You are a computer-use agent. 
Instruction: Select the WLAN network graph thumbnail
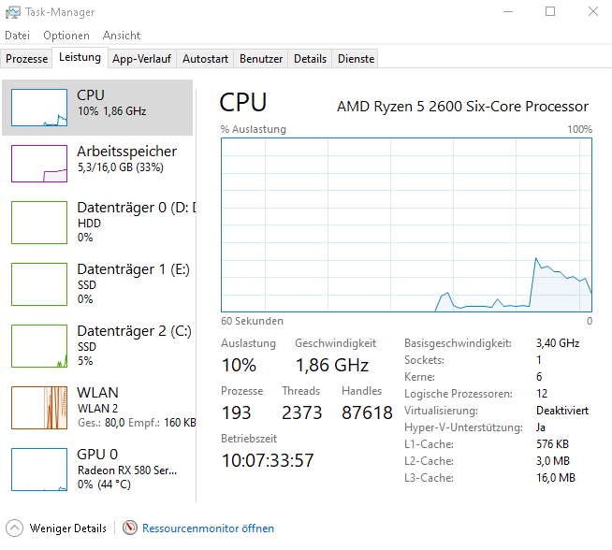tap(39, 407)
